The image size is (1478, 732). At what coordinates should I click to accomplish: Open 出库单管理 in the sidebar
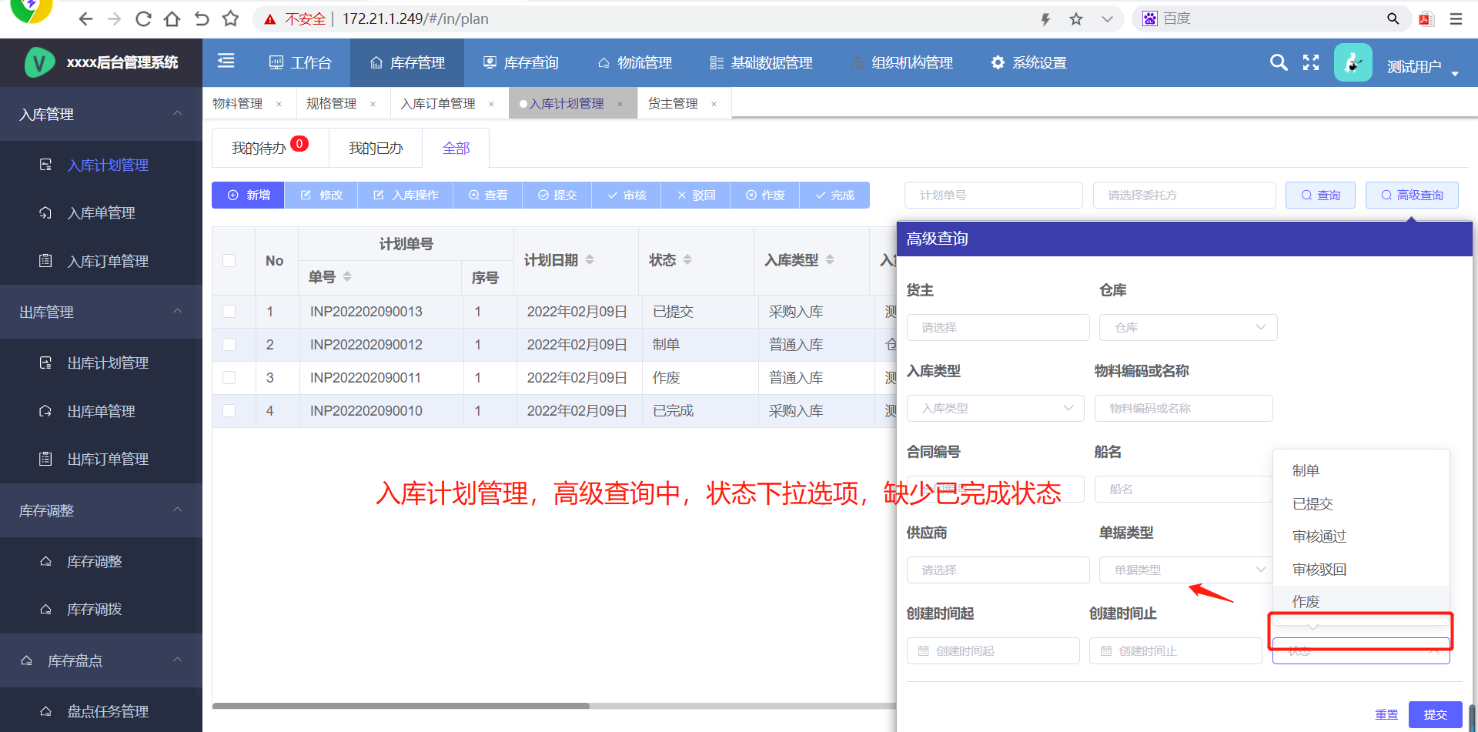(101, 411)
